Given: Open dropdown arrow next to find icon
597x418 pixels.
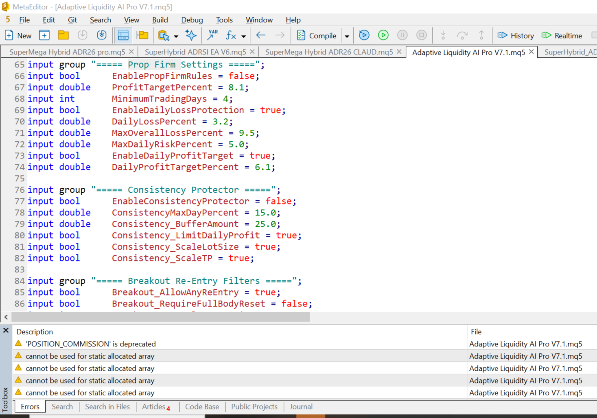Looking at the screenshot, I should tap(176, 36).
